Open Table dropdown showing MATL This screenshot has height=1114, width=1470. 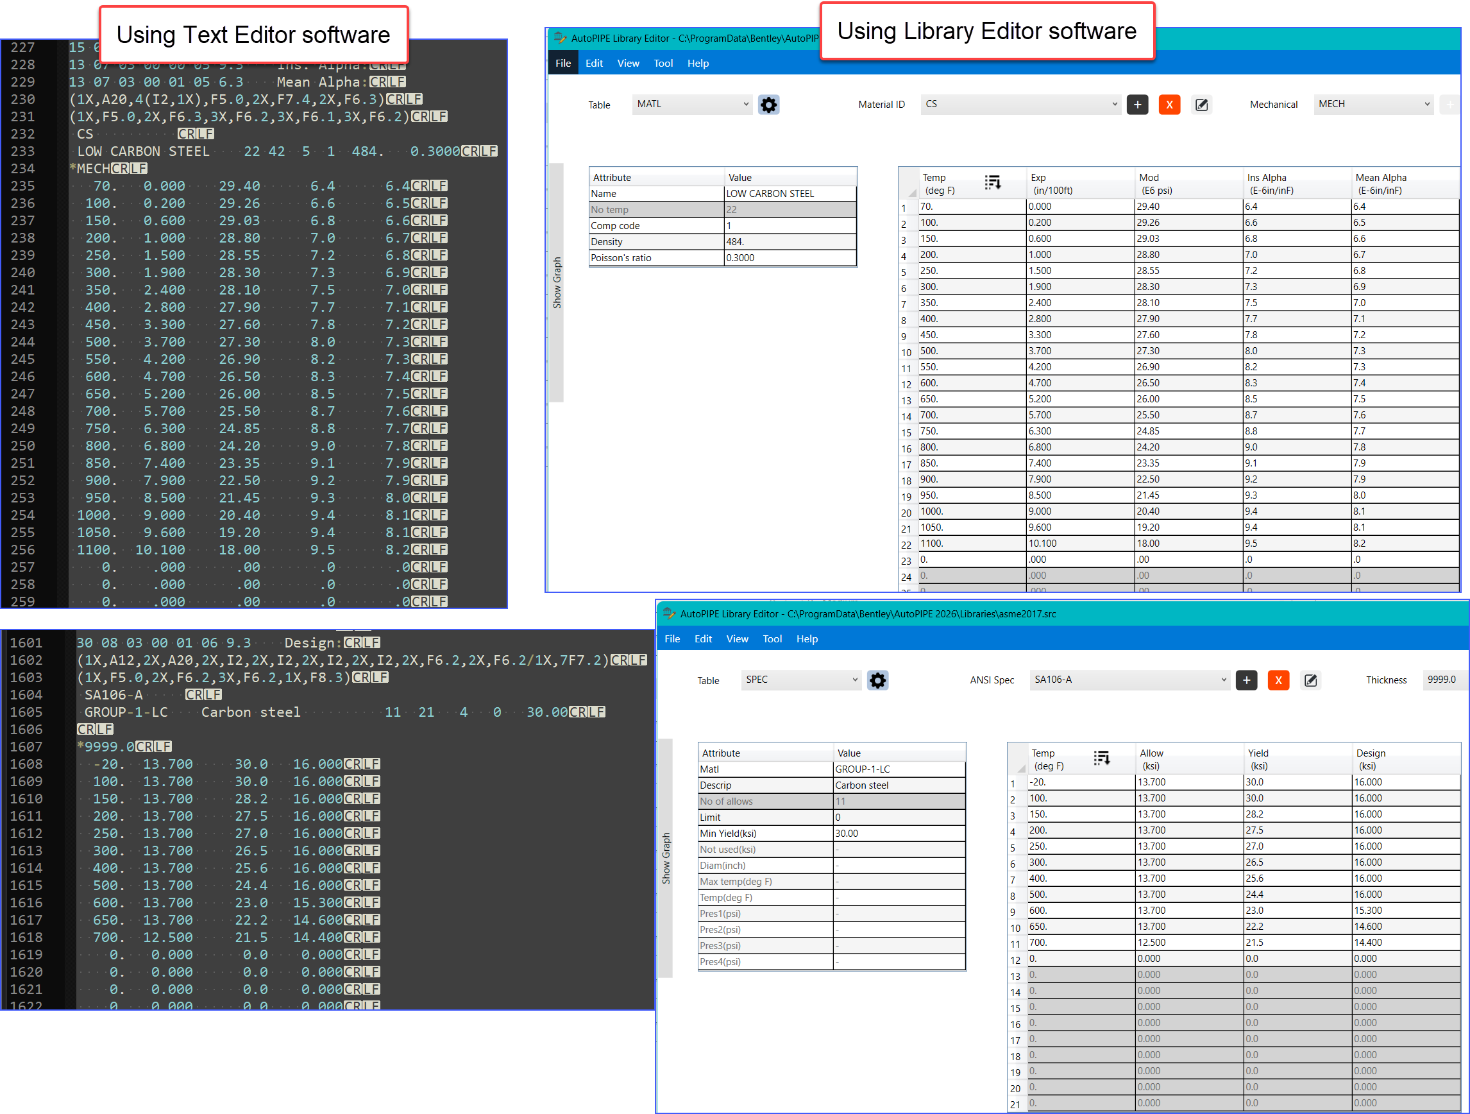click(x=692, y=105)
